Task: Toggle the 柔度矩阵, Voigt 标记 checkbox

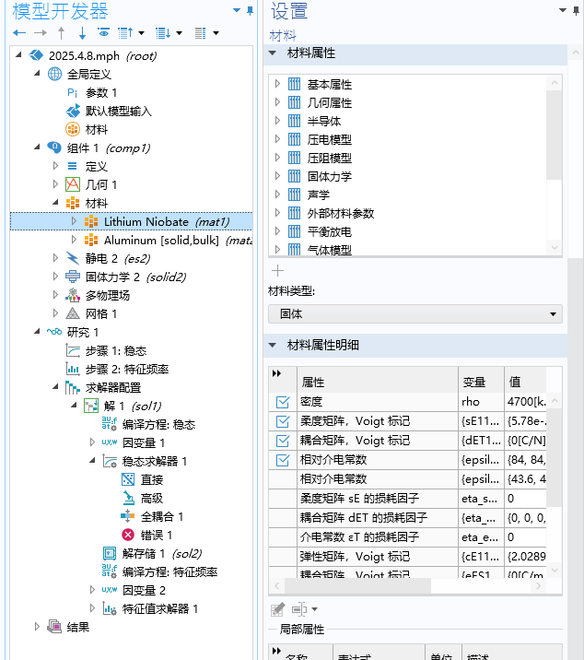Action: 283,421
